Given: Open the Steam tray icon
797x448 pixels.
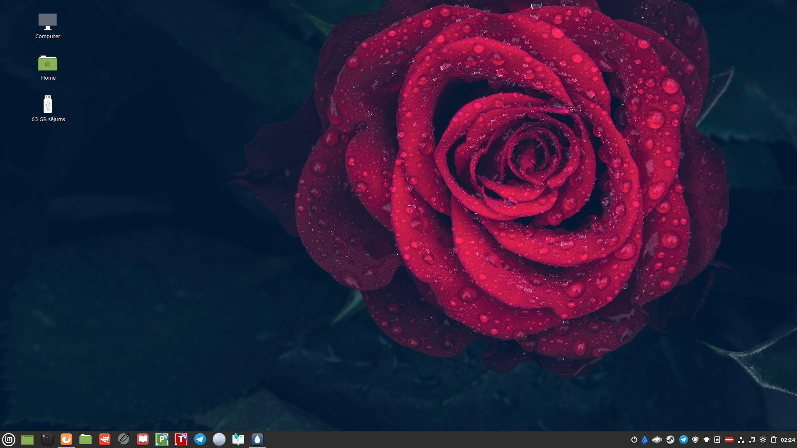Looking at the screenshot, I should [670, 440].
